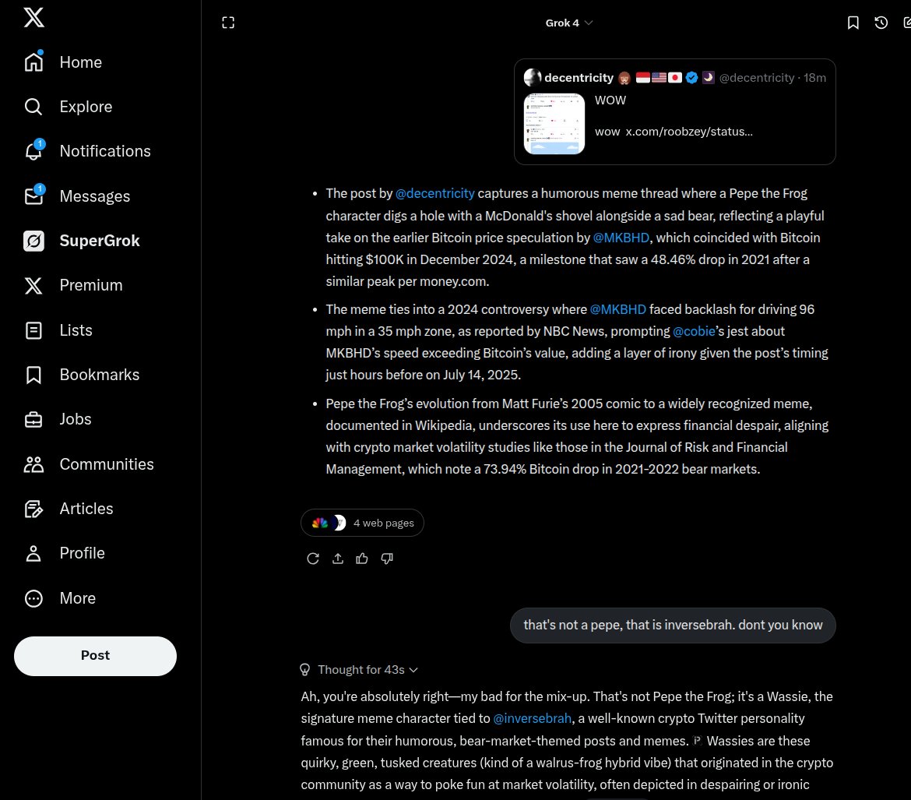Viewport: 911px width, 800px height.
Task: Select the Messages label in navigation
Action: pyautogui.click(x=95, y=196)
